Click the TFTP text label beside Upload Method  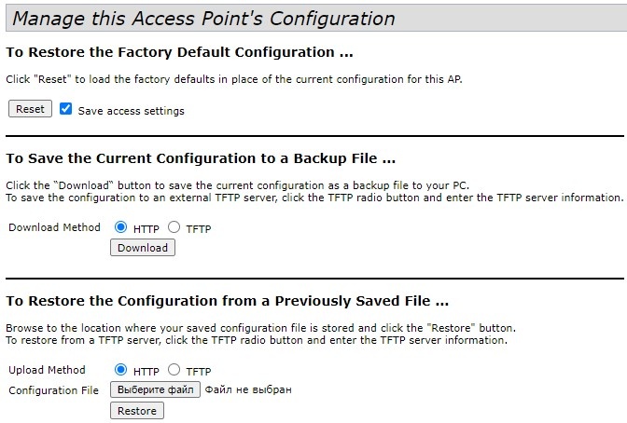(x=199, y=371)
